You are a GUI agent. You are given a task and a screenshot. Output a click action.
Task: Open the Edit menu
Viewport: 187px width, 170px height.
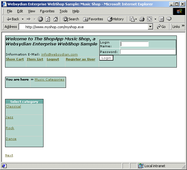tap(20, 11)
